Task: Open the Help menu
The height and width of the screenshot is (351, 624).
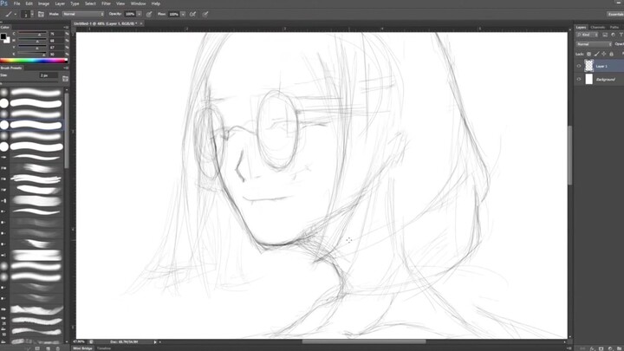Action: tap(156, 3)
